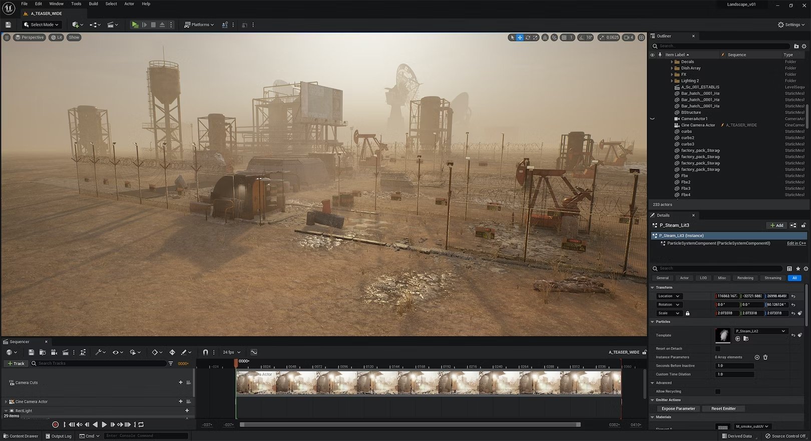Image resolution: width=811 pixels, height=441 pixels.
Task: Open the Build menu
Action: point(94,4)
